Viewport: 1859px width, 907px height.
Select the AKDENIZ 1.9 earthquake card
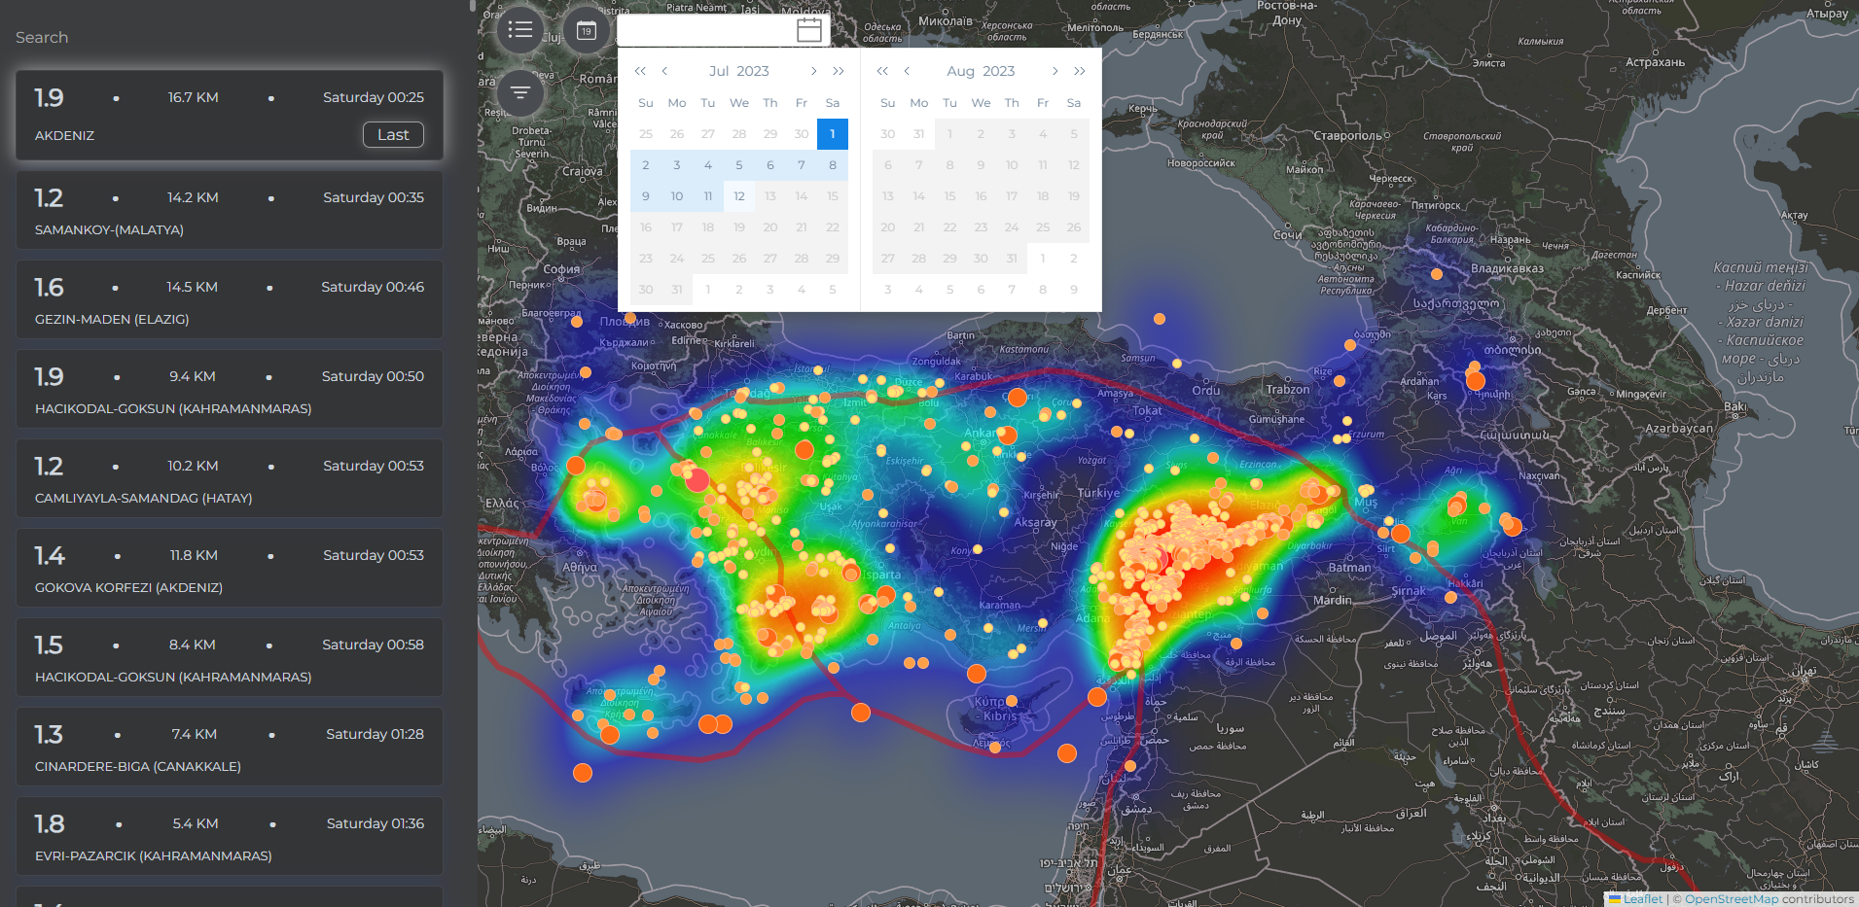click(230, 115)
